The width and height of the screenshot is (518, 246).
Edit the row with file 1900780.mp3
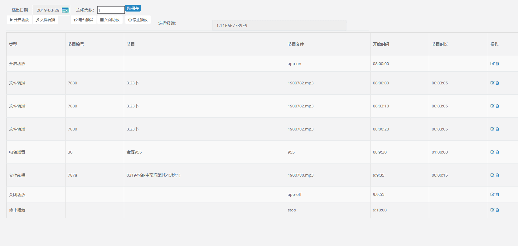point(492,175)
